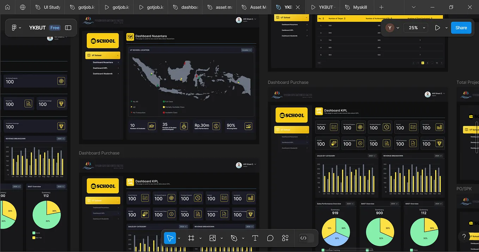Click yellow Partially Available Class legend dot
The height and width of the screenshot is (252, 479).
click(164, 107)
